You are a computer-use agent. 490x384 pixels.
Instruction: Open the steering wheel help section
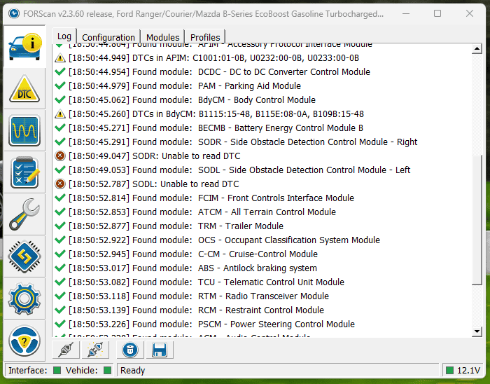pyautogui.click(x=24, y=341)
